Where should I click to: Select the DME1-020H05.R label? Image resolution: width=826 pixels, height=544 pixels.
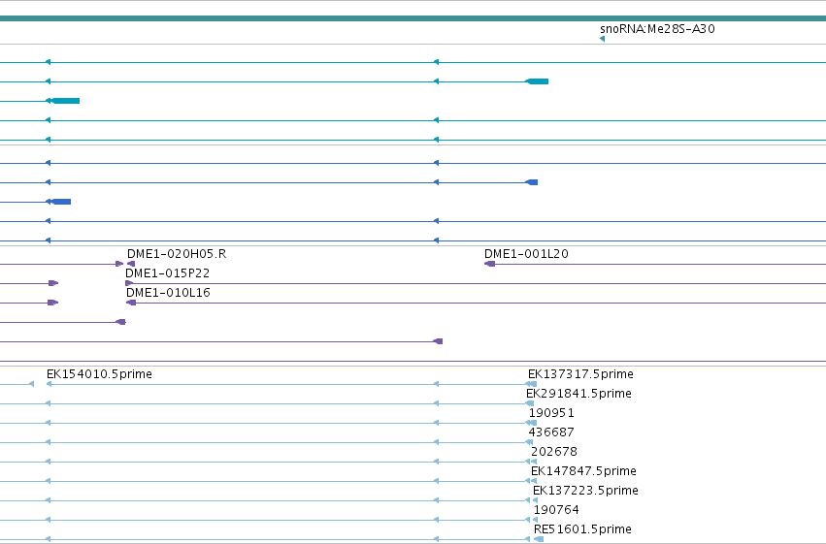click(x=177, y=254)
